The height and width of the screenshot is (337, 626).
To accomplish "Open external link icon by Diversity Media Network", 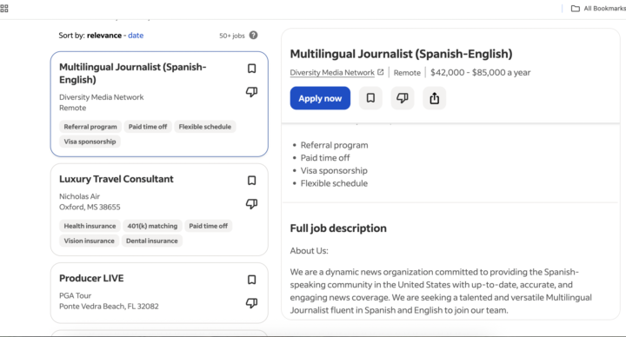I will (x=381, y=72).
